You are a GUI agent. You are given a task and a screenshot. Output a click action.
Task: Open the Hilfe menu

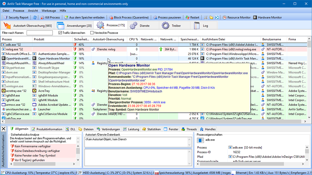(63, 11)
